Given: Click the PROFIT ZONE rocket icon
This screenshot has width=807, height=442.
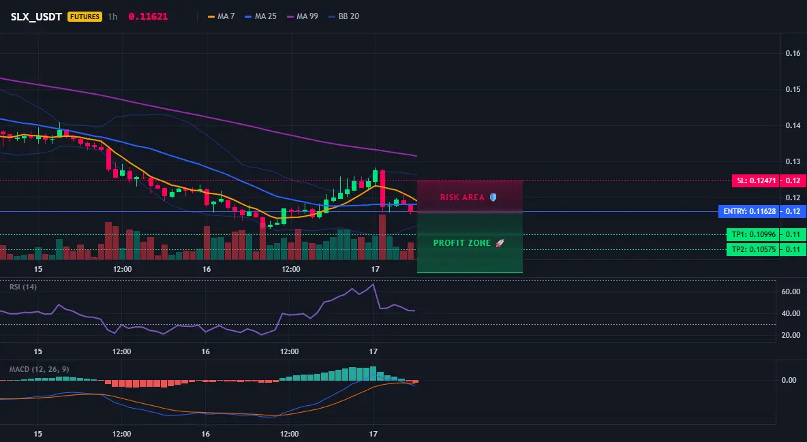Looking at the screenshot, I should (500, 243).
